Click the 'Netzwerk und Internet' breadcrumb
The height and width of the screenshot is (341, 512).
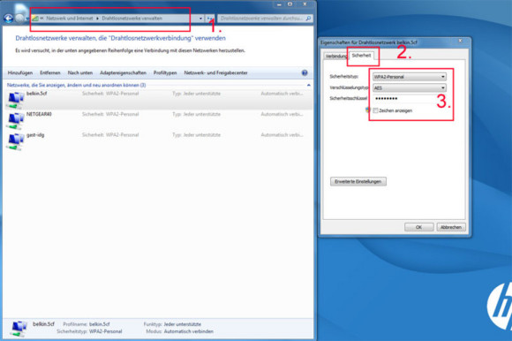click(70, 19)
